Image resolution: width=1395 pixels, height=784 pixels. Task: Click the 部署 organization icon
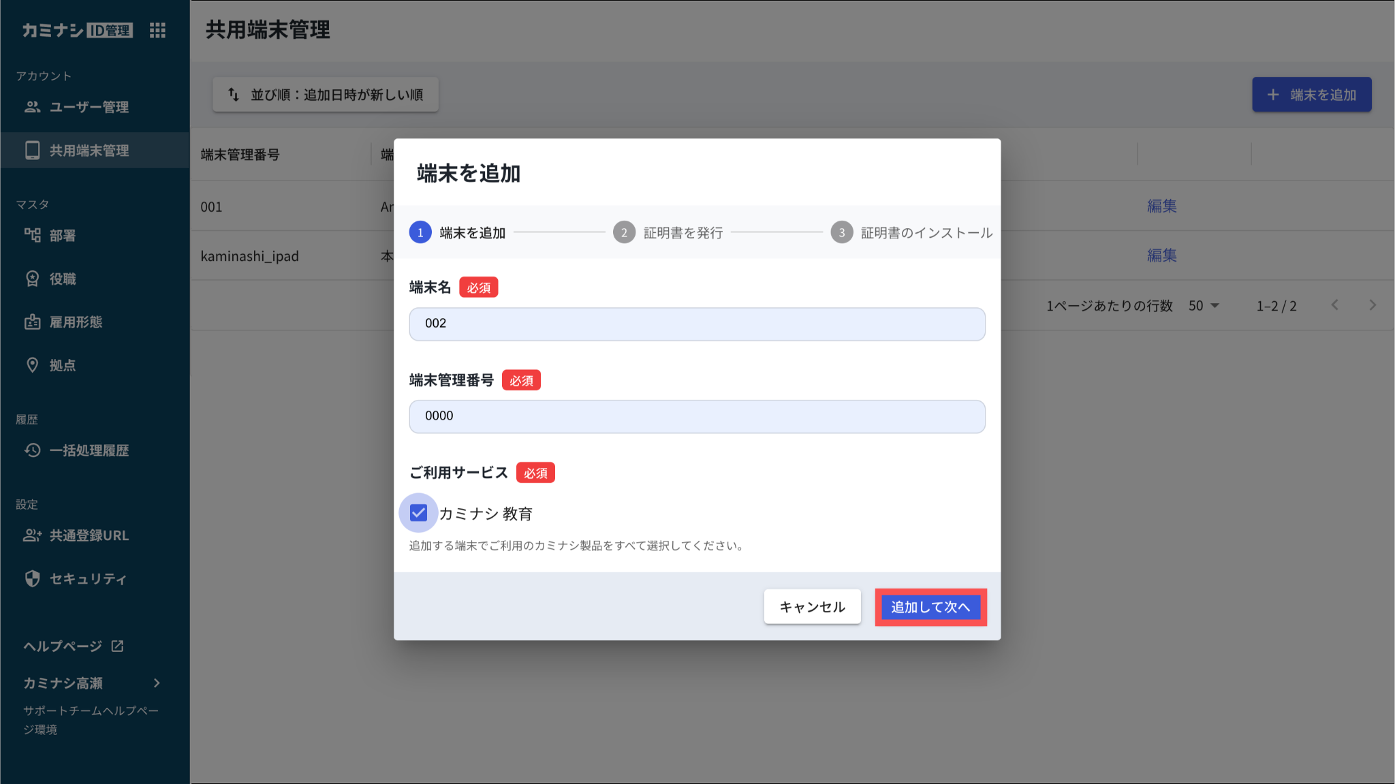point(32,236)
